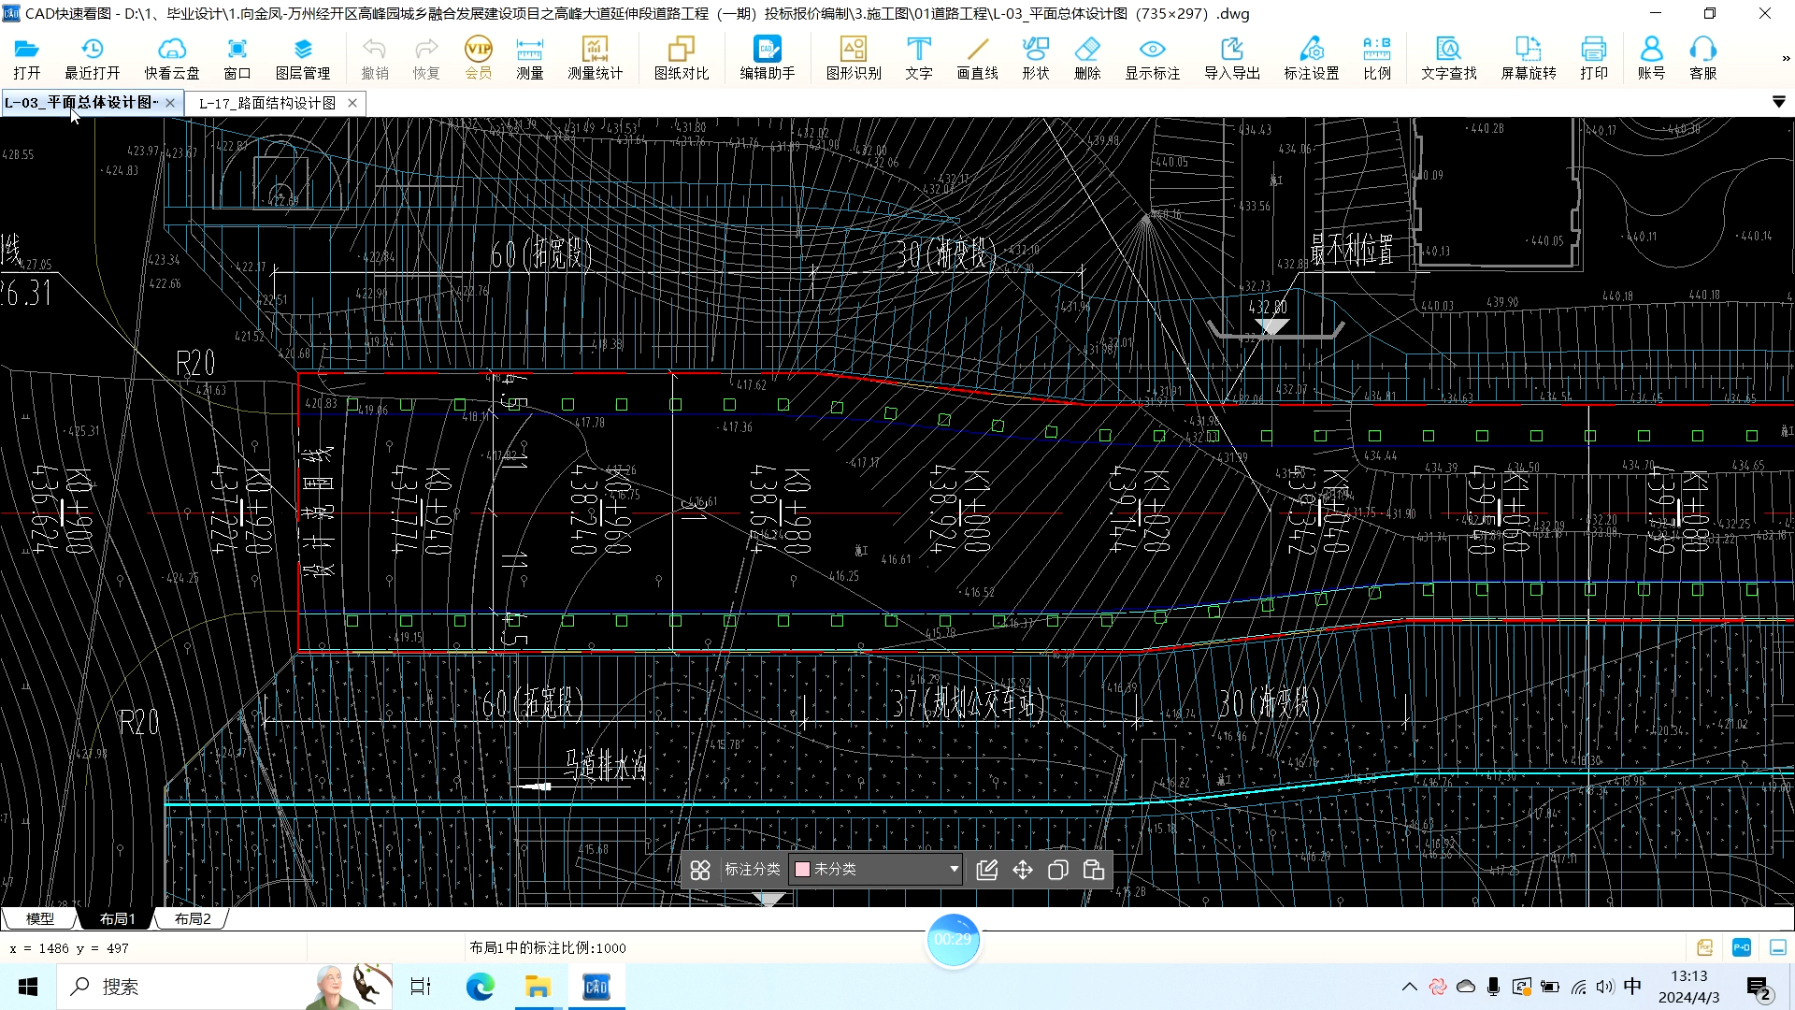Open the document tab list dropdown arrow
This screenshot has height=1010, width=1795.
coord(1778,102)
